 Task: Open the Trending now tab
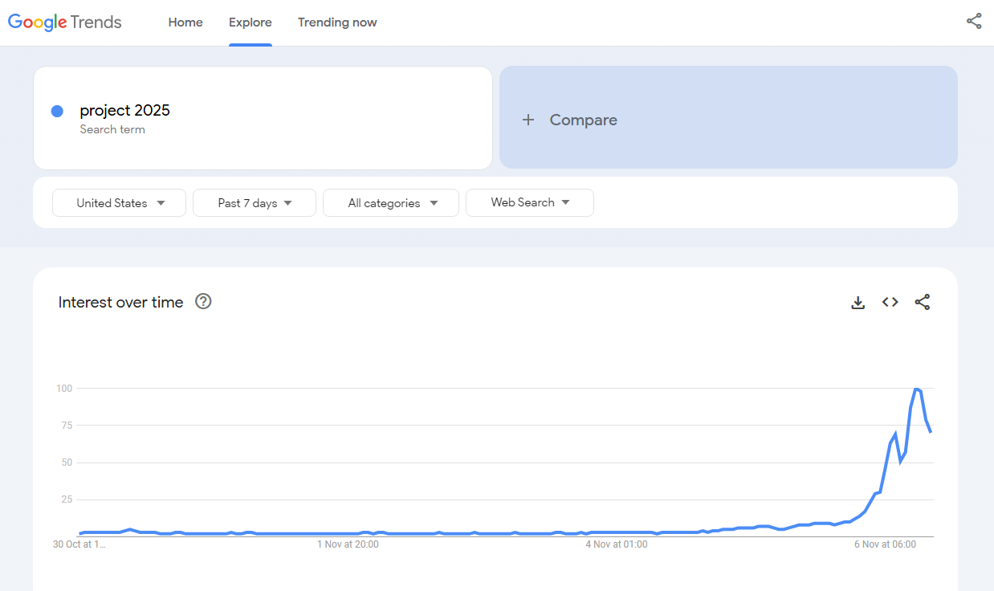(x=337, y=22)
